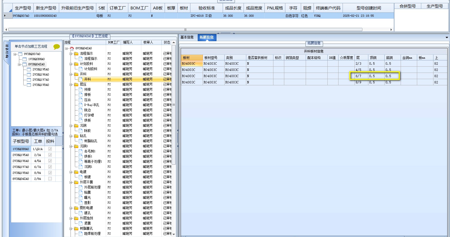This screenshot has height=237, width=450.
Task: Click the scroll-up arrow of the process tree
Action: pyautogui.click(x=174, y=43)
